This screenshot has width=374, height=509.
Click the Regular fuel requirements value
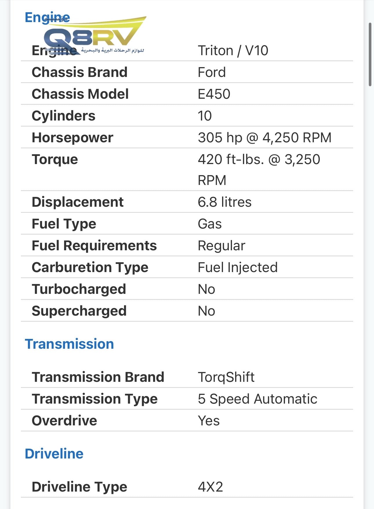(x=222, y=246)
